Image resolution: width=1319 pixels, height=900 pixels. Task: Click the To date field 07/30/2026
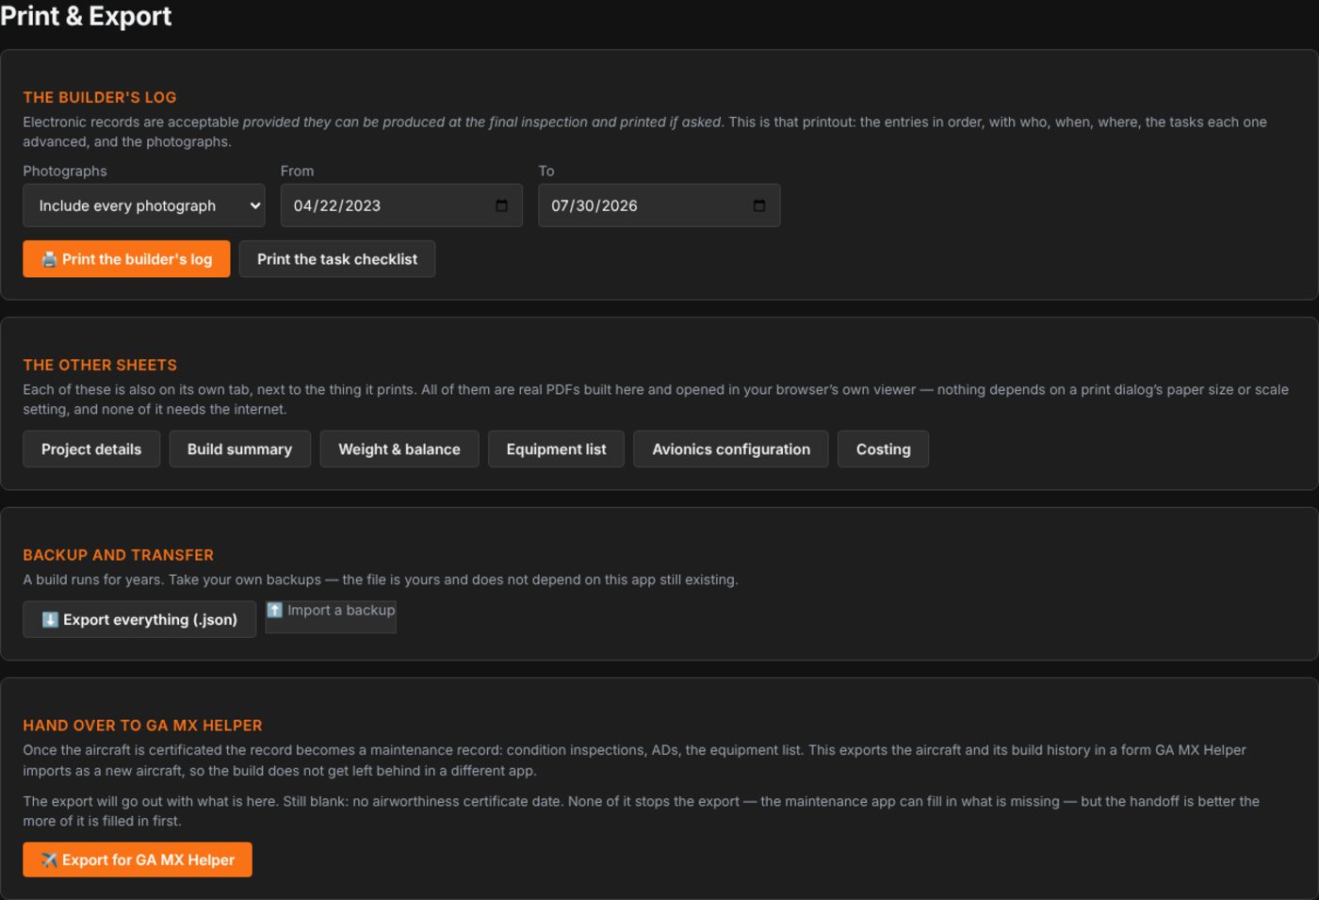[x=659, y=205]
